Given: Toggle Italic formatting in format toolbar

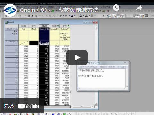Looking at the screenshot, I should tap(32, 16).
